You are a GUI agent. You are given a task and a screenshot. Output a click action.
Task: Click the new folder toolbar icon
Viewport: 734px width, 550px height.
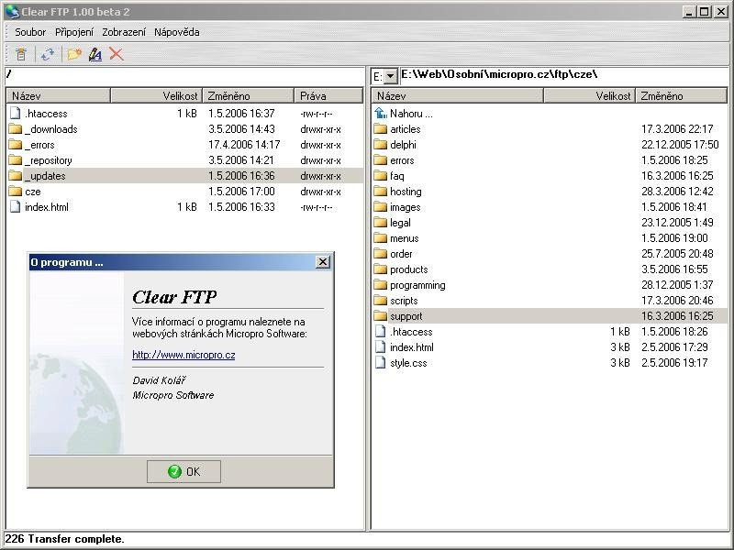click(x=74, y=54)
